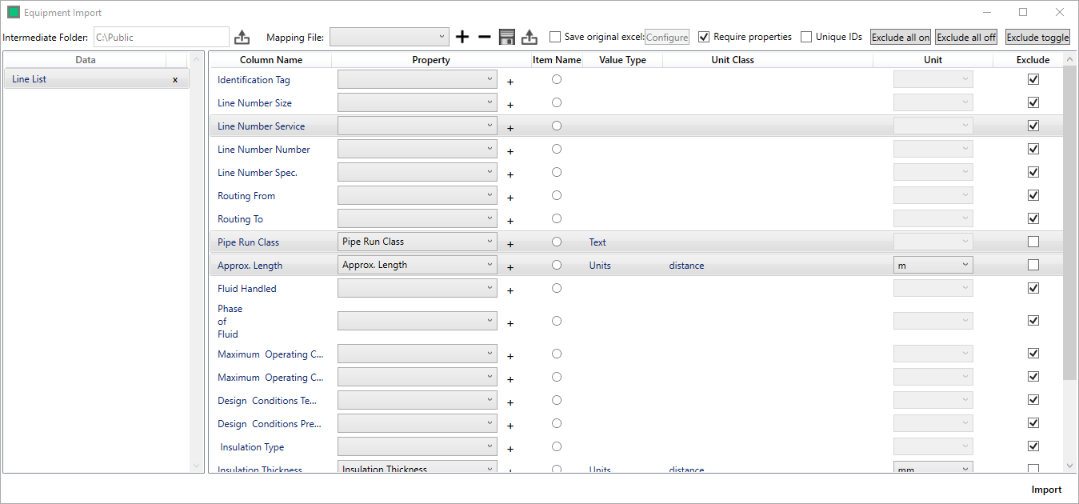Add a new mapping file with plus icon

click(x=462, y=37)
